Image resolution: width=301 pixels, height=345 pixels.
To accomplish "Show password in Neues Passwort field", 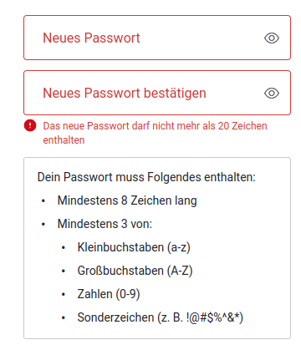I will (272, 38).
